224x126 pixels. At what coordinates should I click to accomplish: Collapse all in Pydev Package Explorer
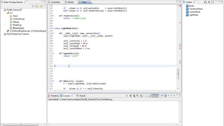pyautogui.click(x=33, y=6)
